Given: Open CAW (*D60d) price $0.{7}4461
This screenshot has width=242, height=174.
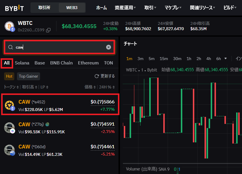Looking at the screenshot, I should coord(102,147).
